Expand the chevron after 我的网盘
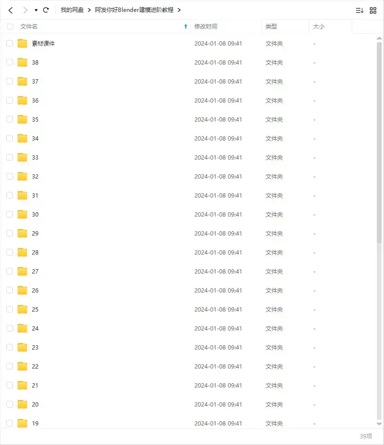This screenshot has height=445, width=384. click(89, 10)
